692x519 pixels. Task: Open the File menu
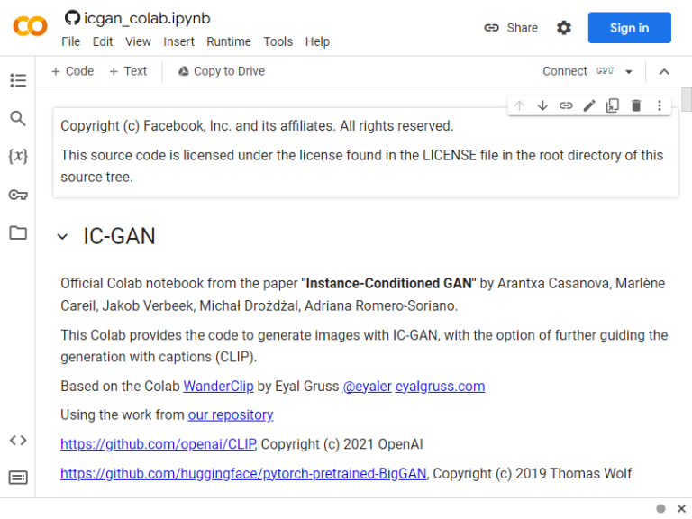click(70, 41)
